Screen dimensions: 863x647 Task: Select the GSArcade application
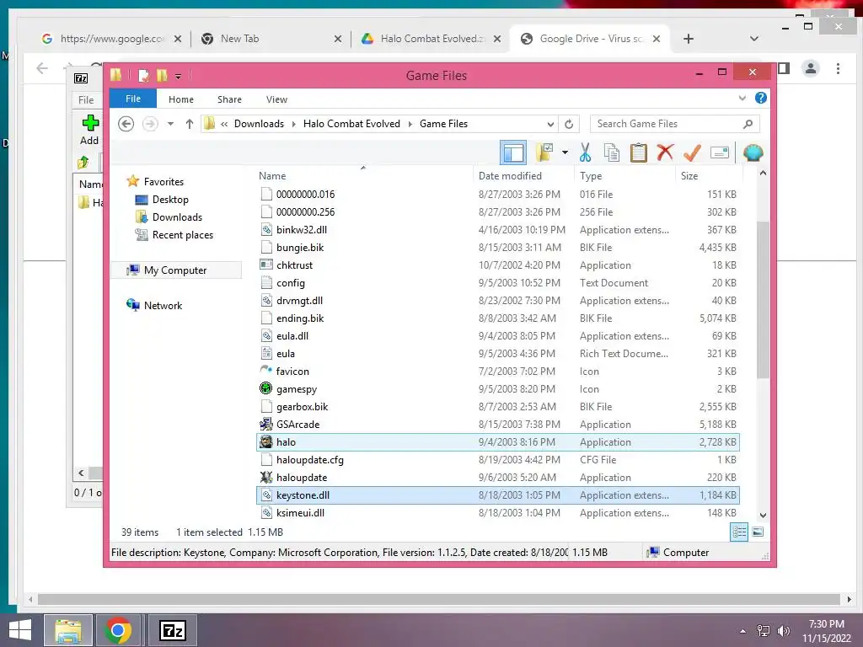click(x=497, y=425)
